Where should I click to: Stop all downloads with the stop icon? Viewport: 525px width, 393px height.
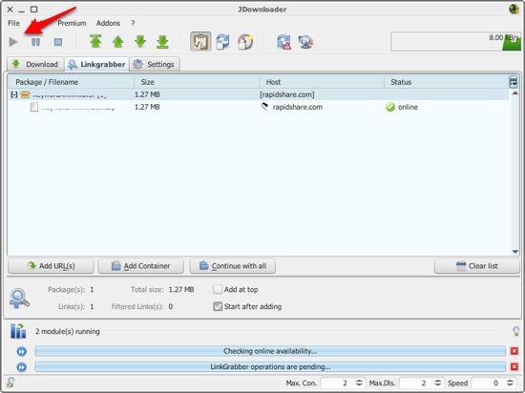(x=58, y=42)
